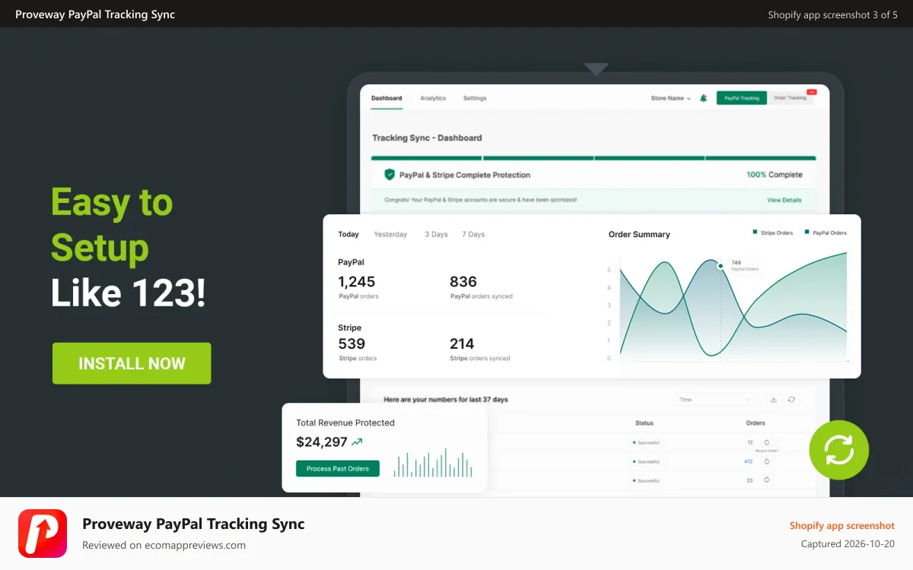Switch to Order Tracking mode

[791, 98]
